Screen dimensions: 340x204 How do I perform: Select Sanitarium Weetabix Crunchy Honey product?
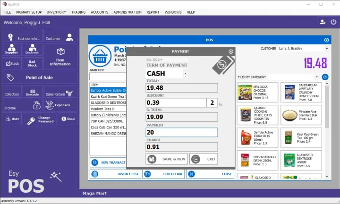coord(301,93)
